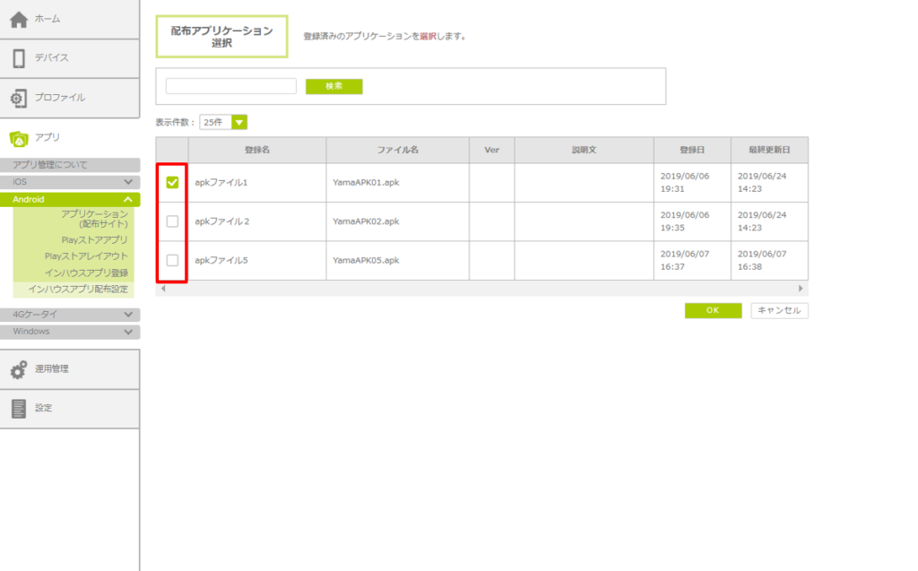Image resolution: width=918 pixels, height=571 pixels.
Task: Uncheck the apkファイル1 checkbox
Action: pyautogui.click(x=172, y=182)
